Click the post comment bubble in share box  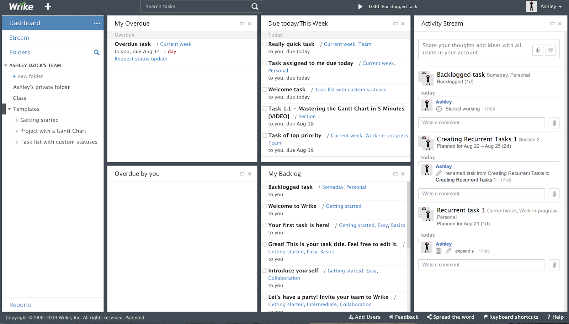(551, 50)
